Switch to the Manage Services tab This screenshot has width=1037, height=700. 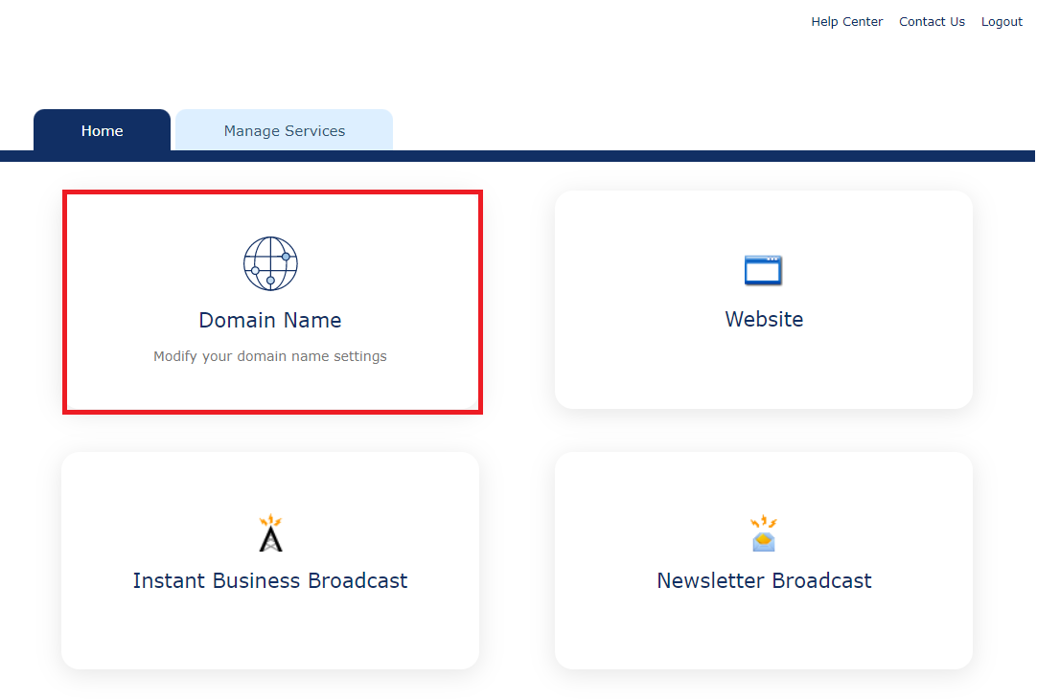pos(284,130)
